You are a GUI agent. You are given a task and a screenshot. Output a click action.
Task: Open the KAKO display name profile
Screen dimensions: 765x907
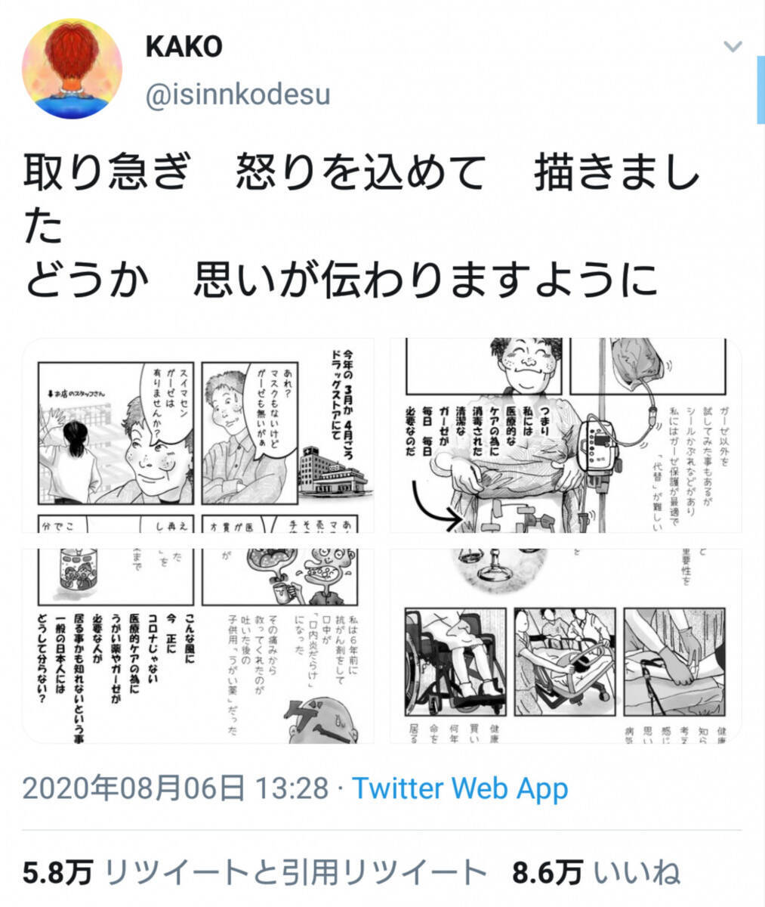(x=184, y=47)
